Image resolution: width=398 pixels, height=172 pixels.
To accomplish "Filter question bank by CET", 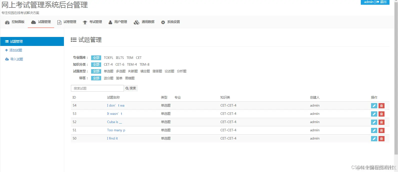I will pos(139,58).
